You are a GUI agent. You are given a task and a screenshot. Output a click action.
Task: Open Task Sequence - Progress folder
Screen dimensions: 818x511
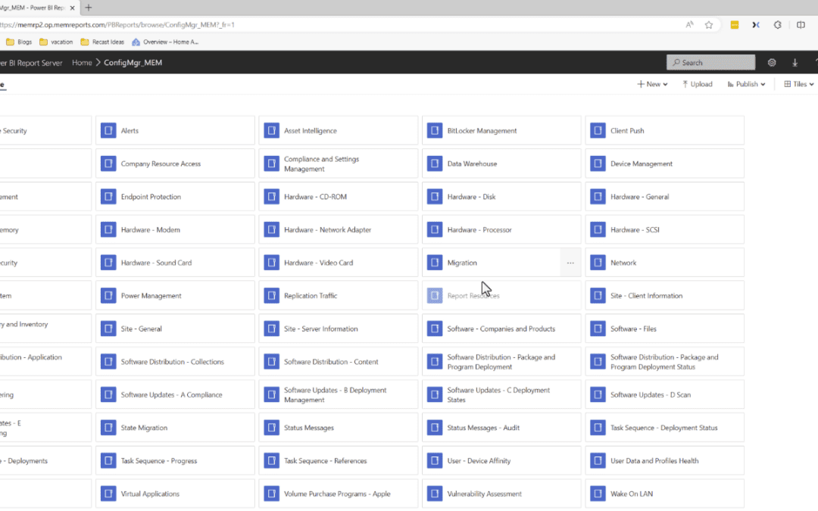(x=175, y=461)
